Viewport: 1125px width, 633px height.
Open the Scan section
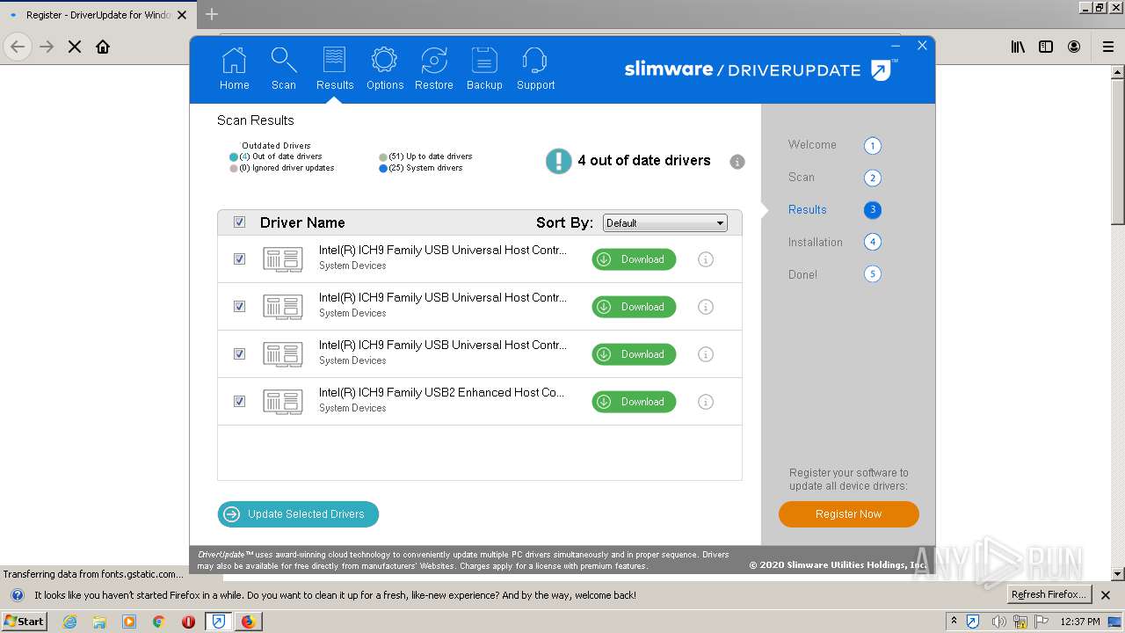click(x=283, y=69)
